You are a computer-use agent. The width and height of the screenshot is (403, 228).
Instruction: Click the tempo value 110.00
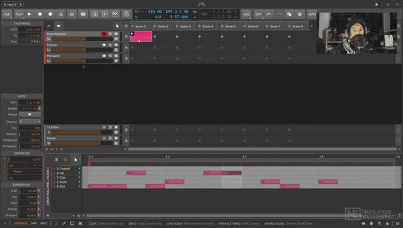click(155, 12)
